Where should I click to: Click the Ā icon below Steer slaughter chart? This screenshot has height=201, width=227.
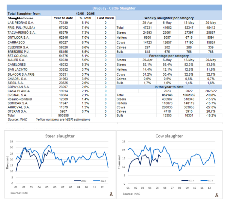pos(111,194)
